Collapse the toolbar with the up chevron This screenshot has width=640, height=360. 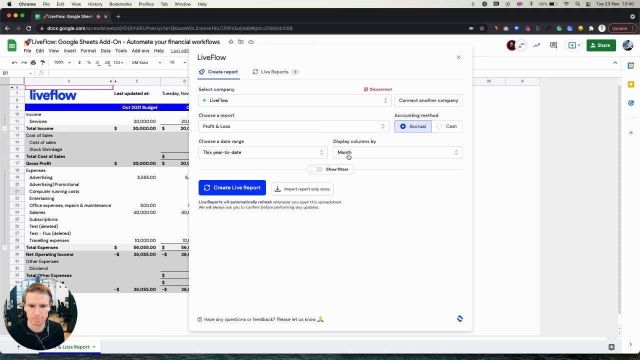(615, 62)
